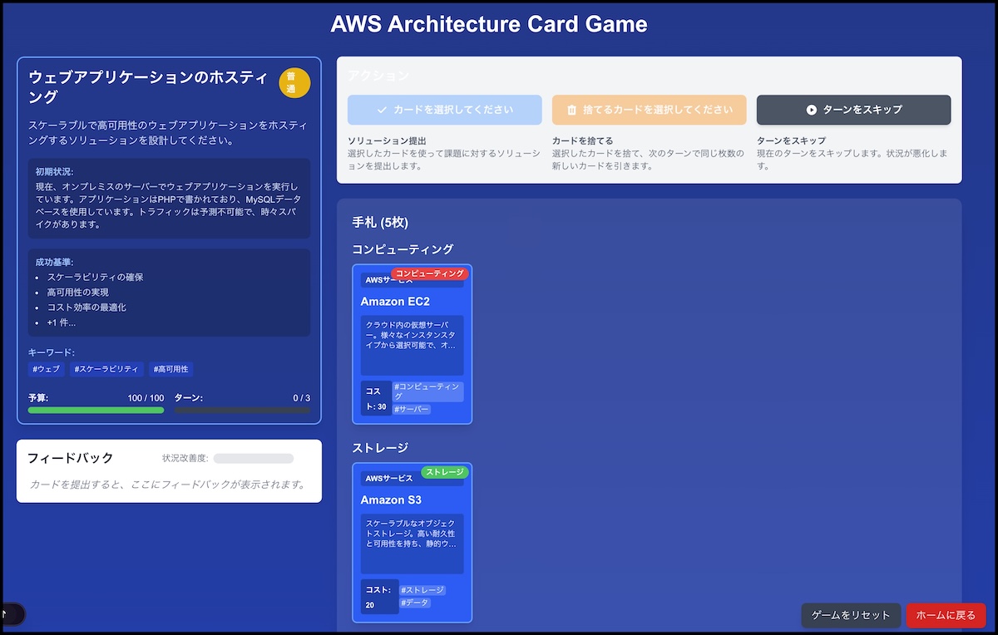Image resolution: width=998 pixels, height=635 pixels.
Task: Click the カードを捨てる description label
Action: coord(582,140)
